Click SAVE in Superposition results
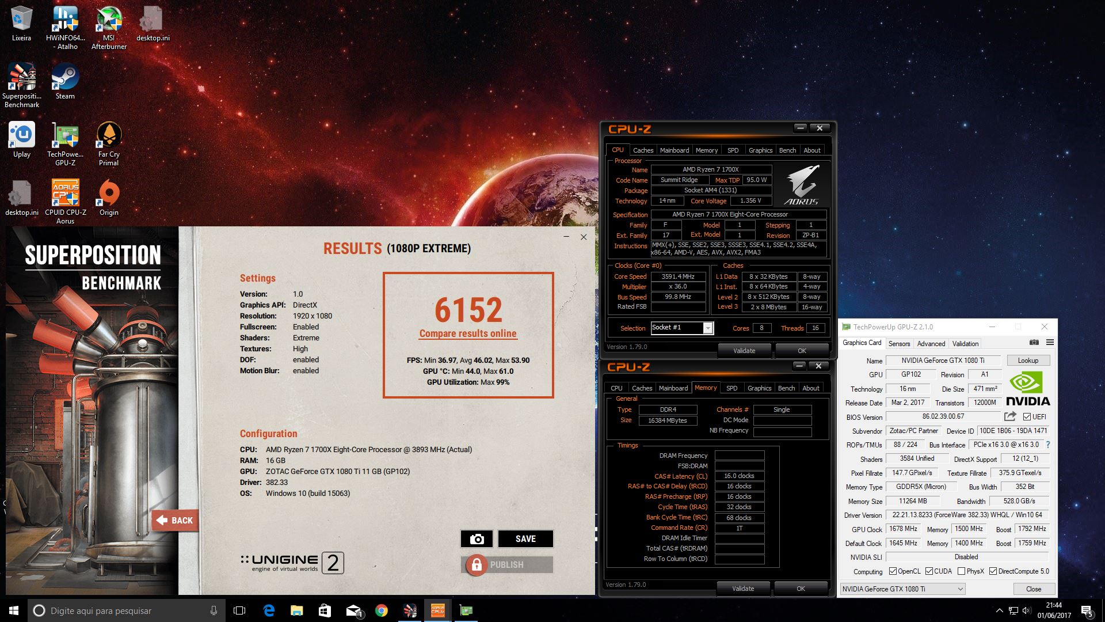This screenshot has height=622, width=1105. pyautogui.click(x=525, y=539)
